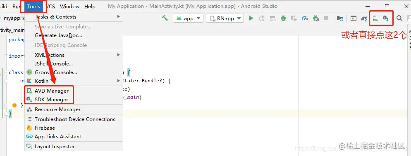Click the Run with Coverage icon
The image size is (411, 156).
point(294,18)
